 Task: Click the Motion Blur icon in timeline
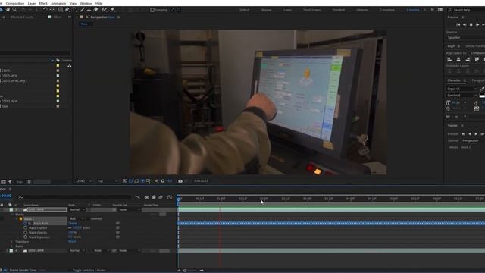pos(161,197)
